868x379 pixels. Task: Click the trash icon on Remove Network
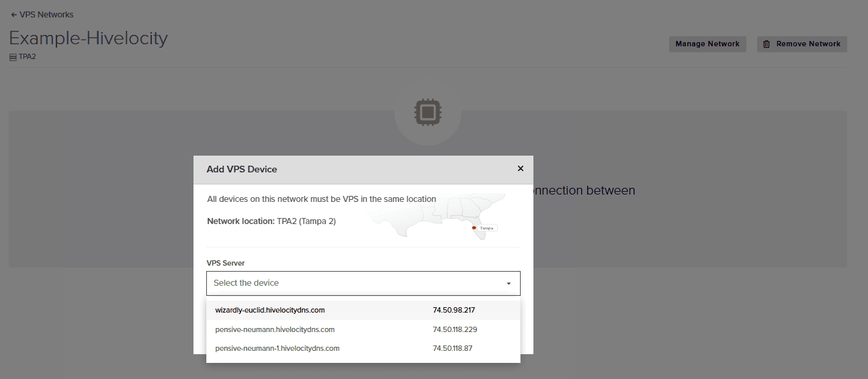766,44
